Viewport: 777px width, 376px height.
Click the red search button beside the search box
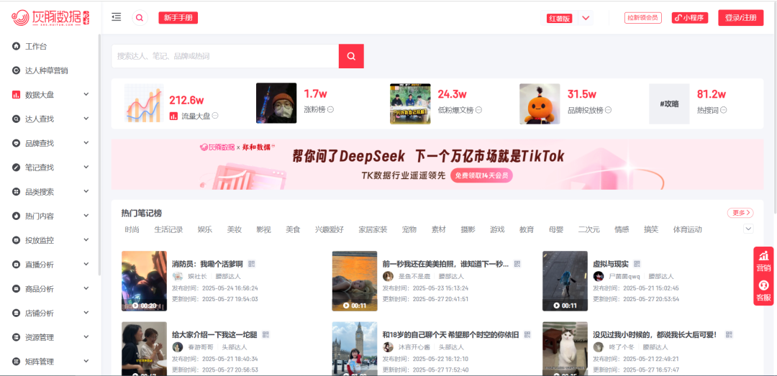click(351, 56)
